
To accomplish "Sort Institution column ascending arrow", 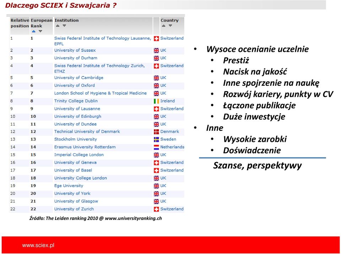I will (x=58, y=26).
